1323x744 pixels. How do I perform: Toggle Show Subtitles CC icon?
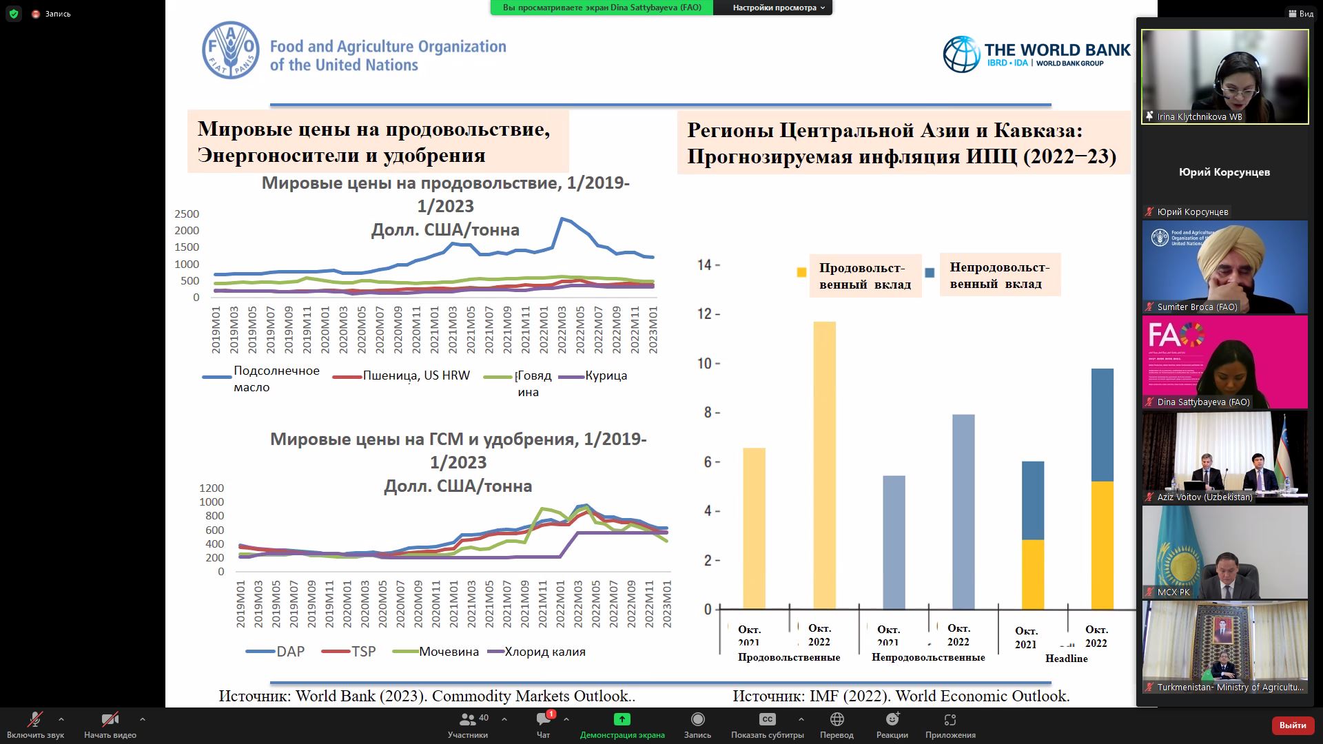click(x=767, y=720)
